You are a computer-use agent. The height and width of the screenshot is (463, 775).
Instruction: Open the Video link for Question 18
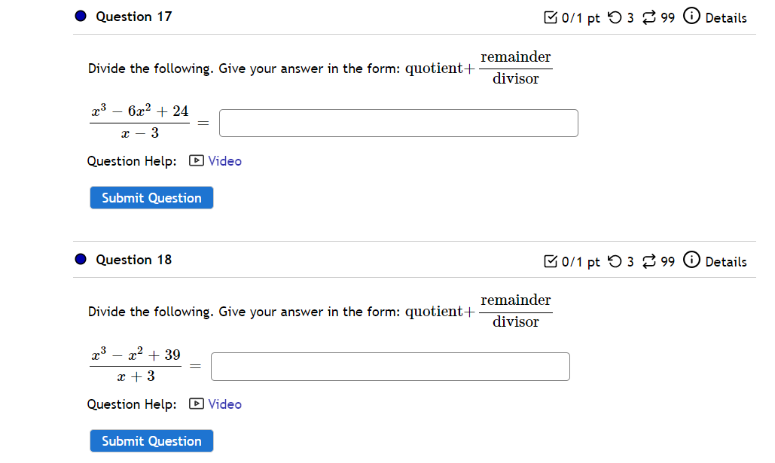[225, 404]
